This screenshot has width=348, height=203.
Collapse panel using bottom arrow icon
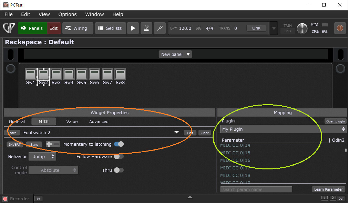190,197
